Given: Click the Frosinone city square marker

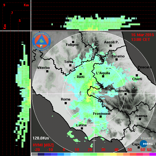Looking at the screenshot, I should click(100, 117).
